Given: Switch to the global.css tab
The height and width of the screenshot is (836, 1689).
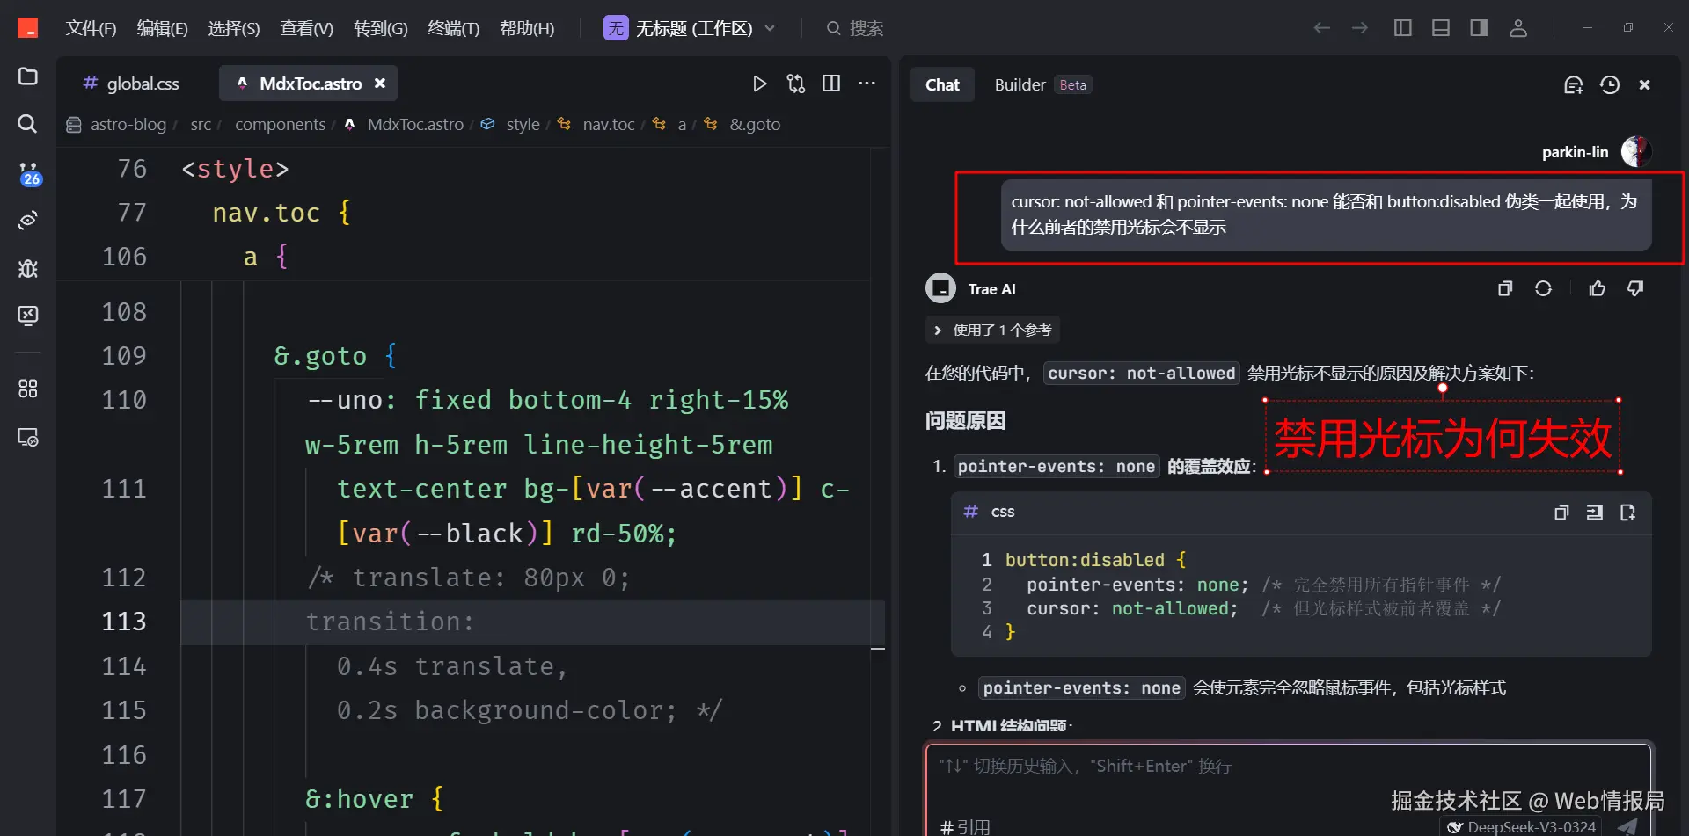Looking at the screenshot, I should point(142,83).
